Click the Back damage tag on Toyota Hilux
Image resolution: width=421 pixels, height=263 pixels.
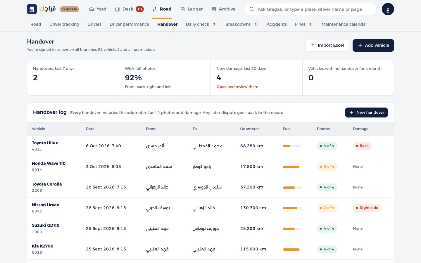click(x=362, y=146)
